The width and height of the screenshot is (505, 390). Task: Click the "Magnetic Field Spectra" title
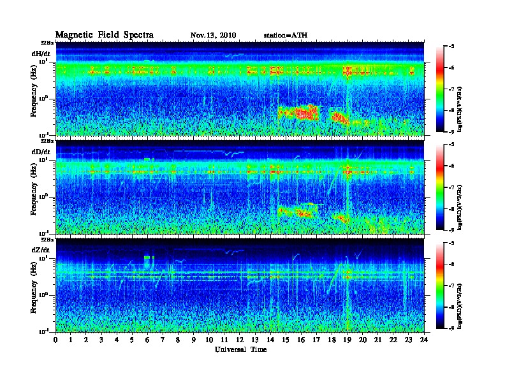pos(105,35)
